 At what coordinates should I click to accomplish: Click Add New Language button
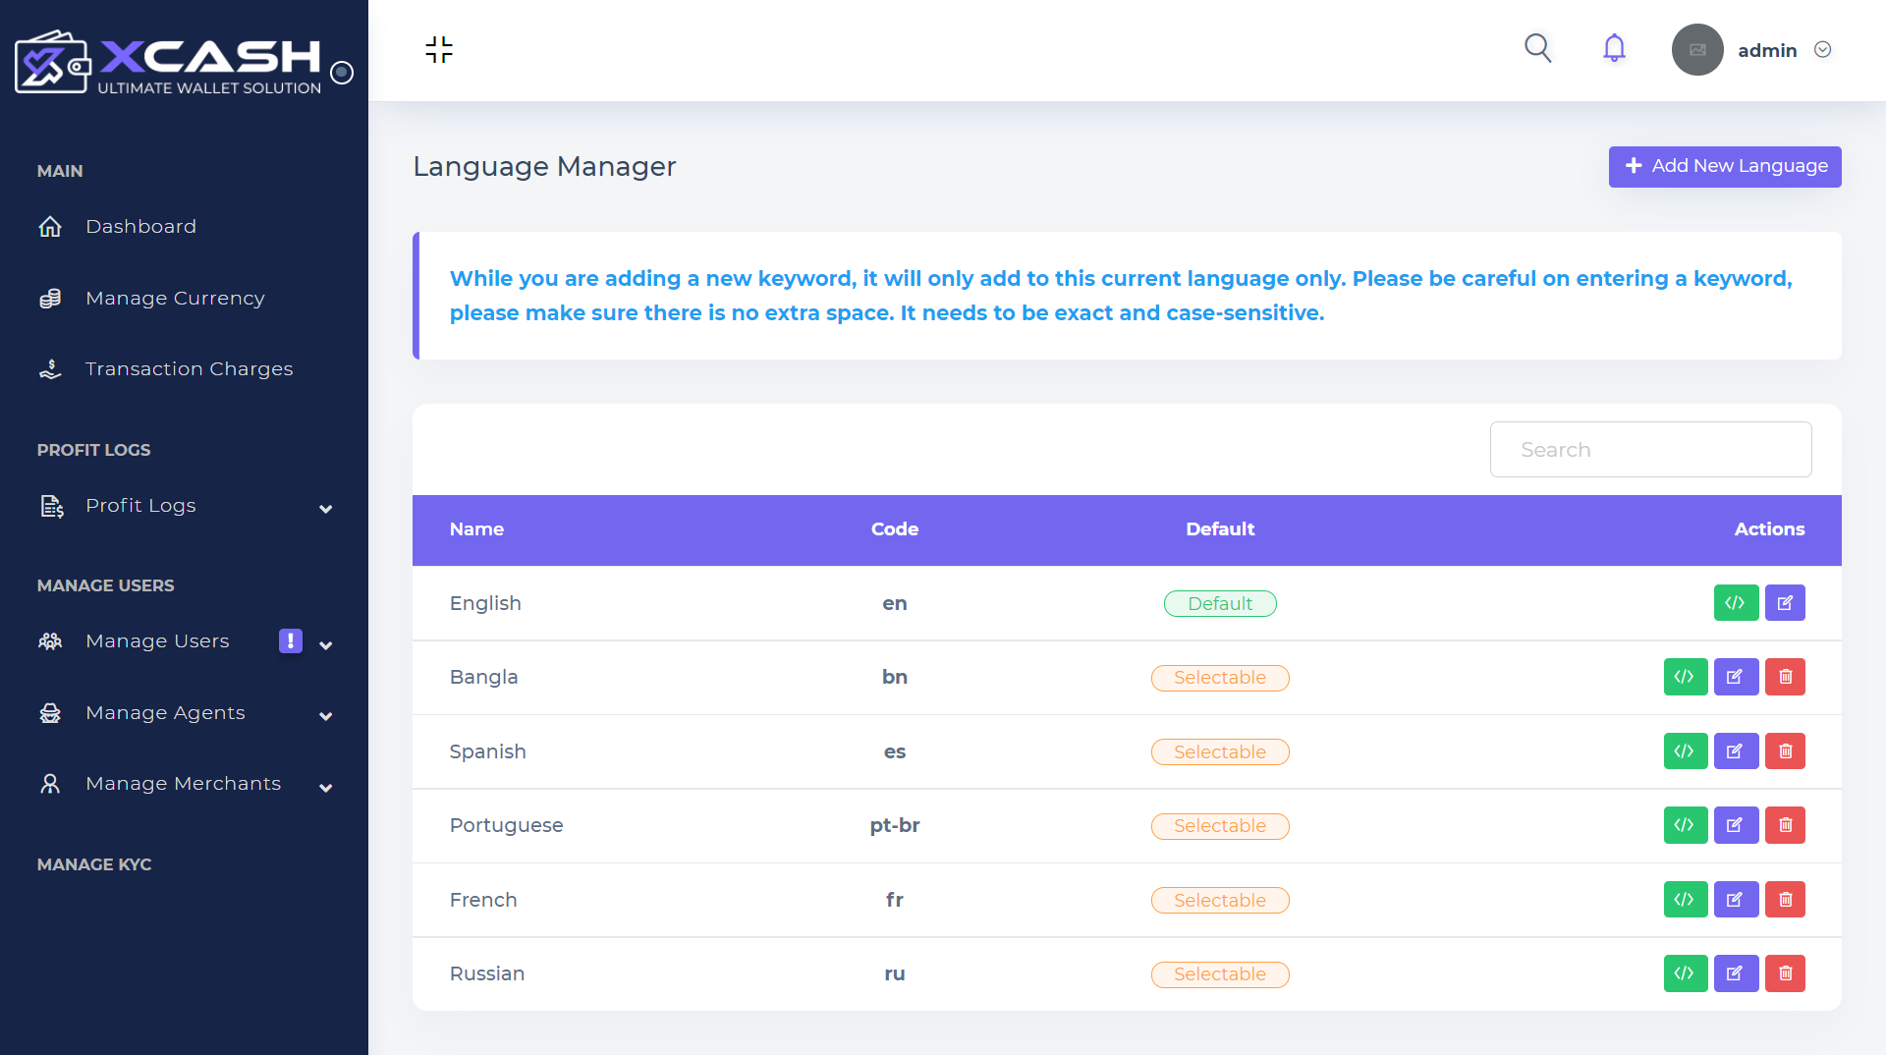click(x=1724, y=167)
